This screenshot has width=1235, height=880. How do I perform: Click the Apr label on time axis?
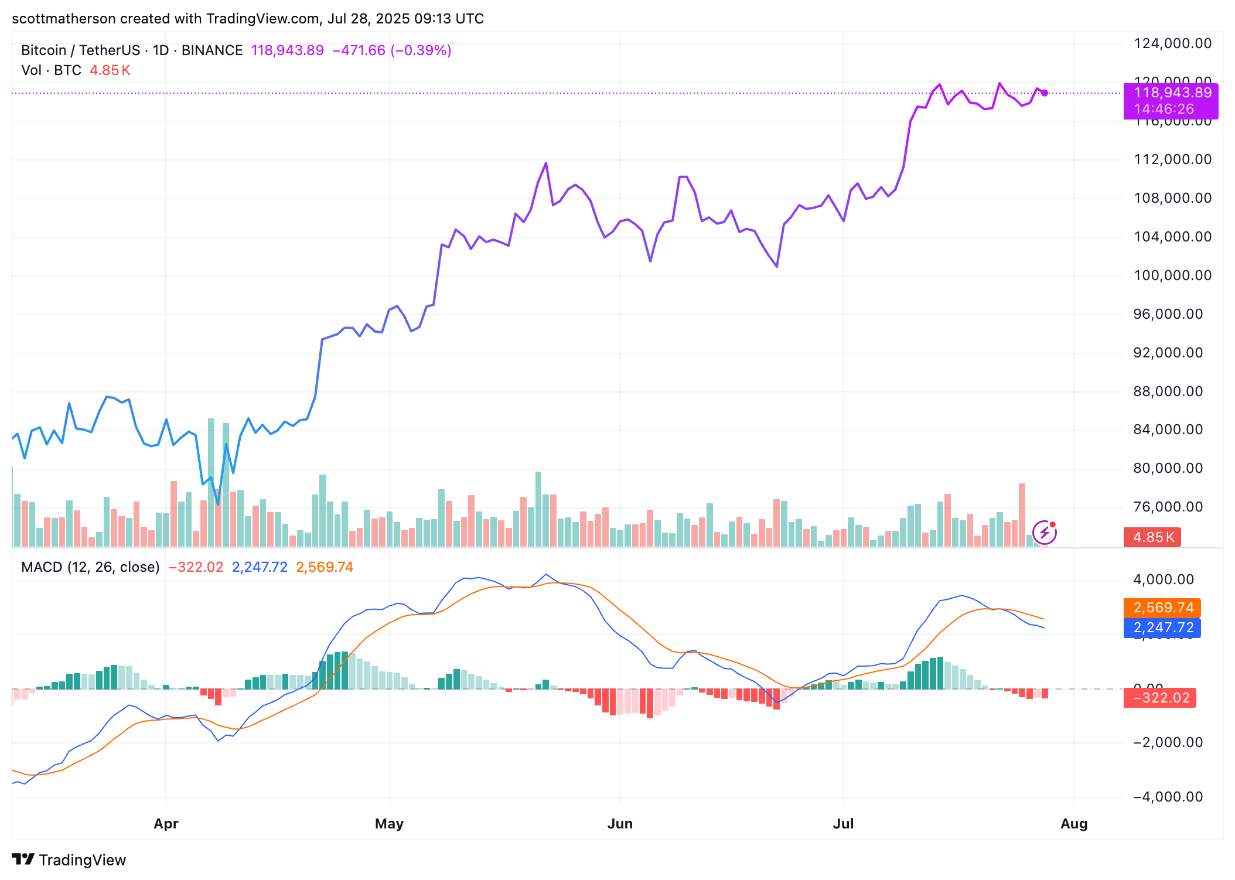tap(166, 824)
